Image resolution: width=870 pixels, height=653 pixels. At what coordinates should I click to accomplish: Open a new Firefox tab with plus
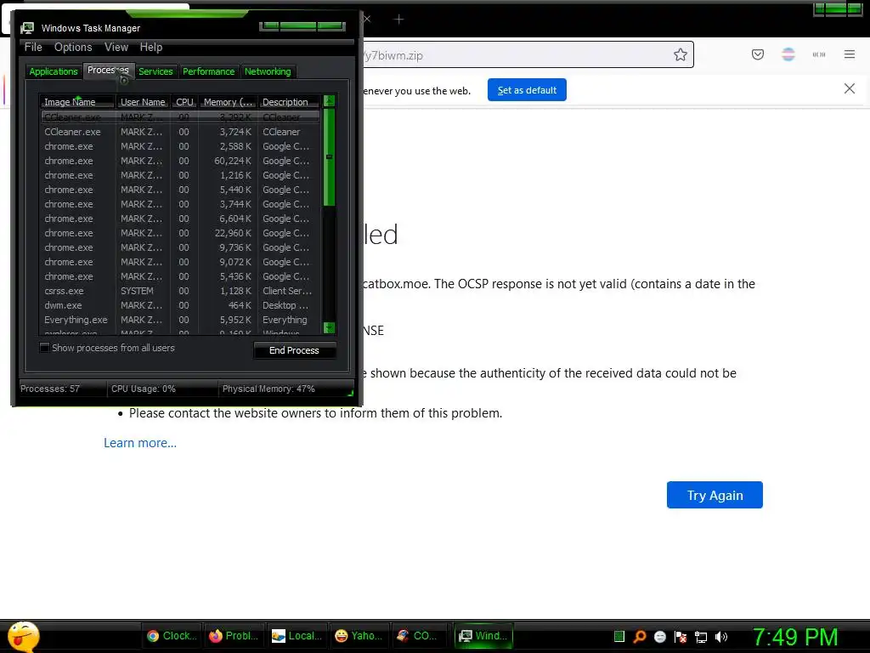(x=398, y=20)
